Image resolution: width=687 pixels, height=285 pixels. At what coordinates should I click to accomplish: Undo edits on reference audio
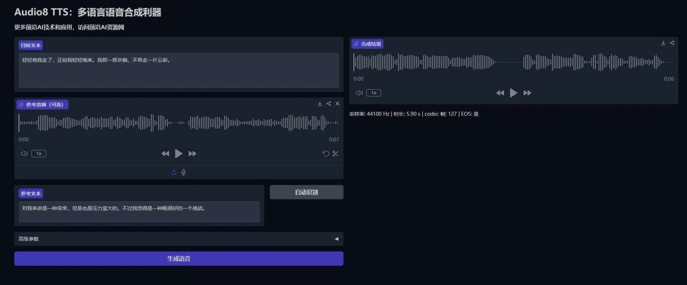326,154
